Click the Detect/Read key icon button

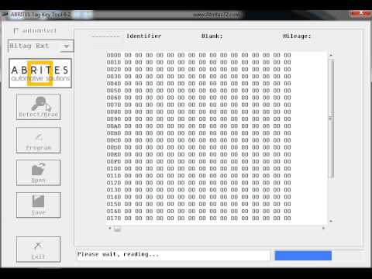(x=39, y=107)
